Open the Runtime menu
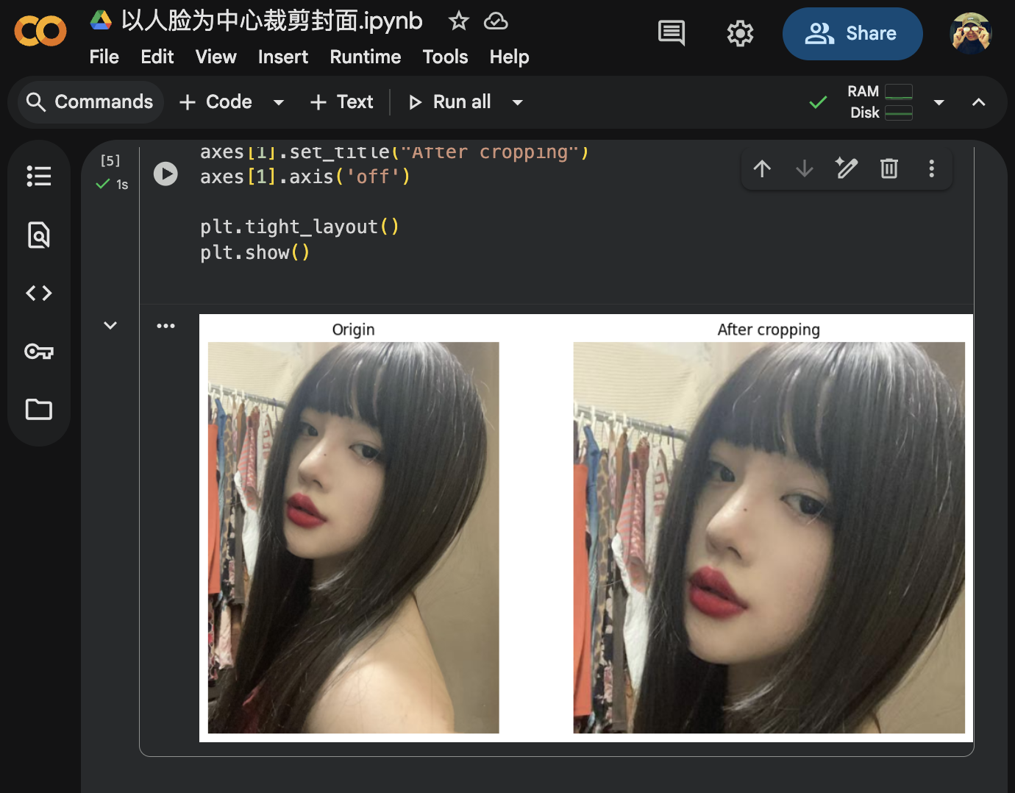The height and width of the screenshot is (793, 1015). [x=365, y=57]
